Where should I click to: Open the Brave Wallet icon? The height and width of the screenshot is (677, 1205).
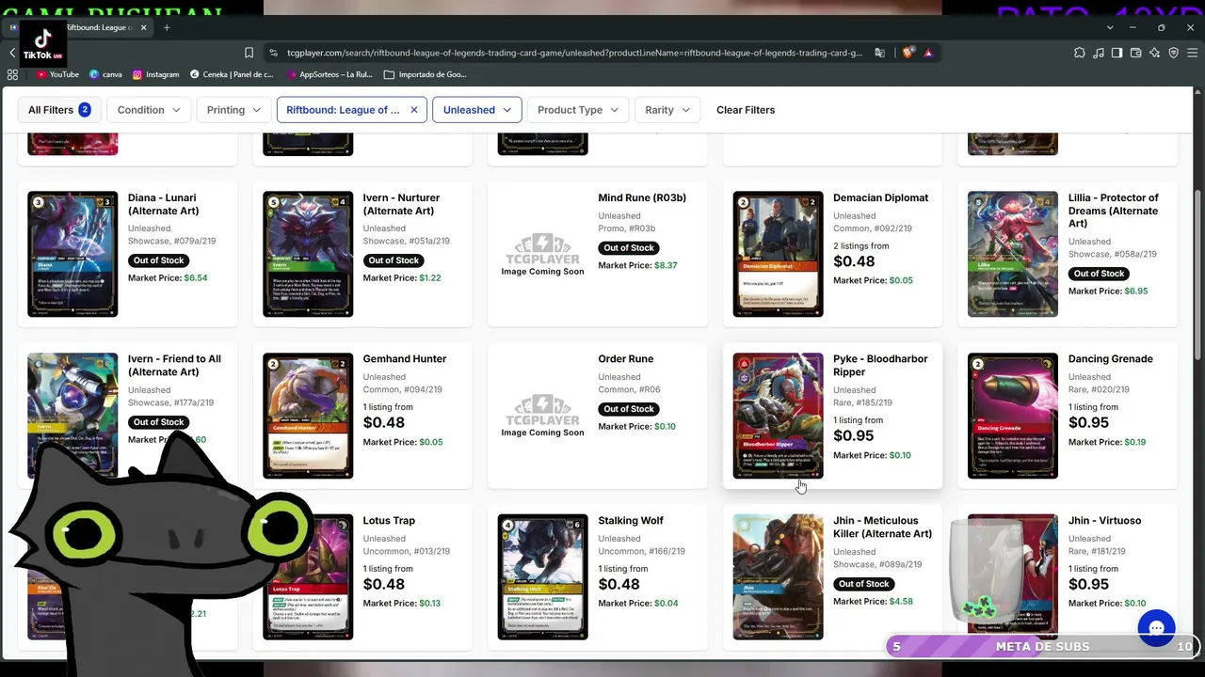1136,53
